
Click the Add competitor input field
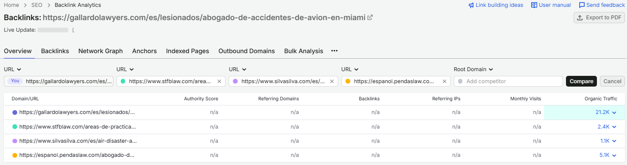click(508, 81)
